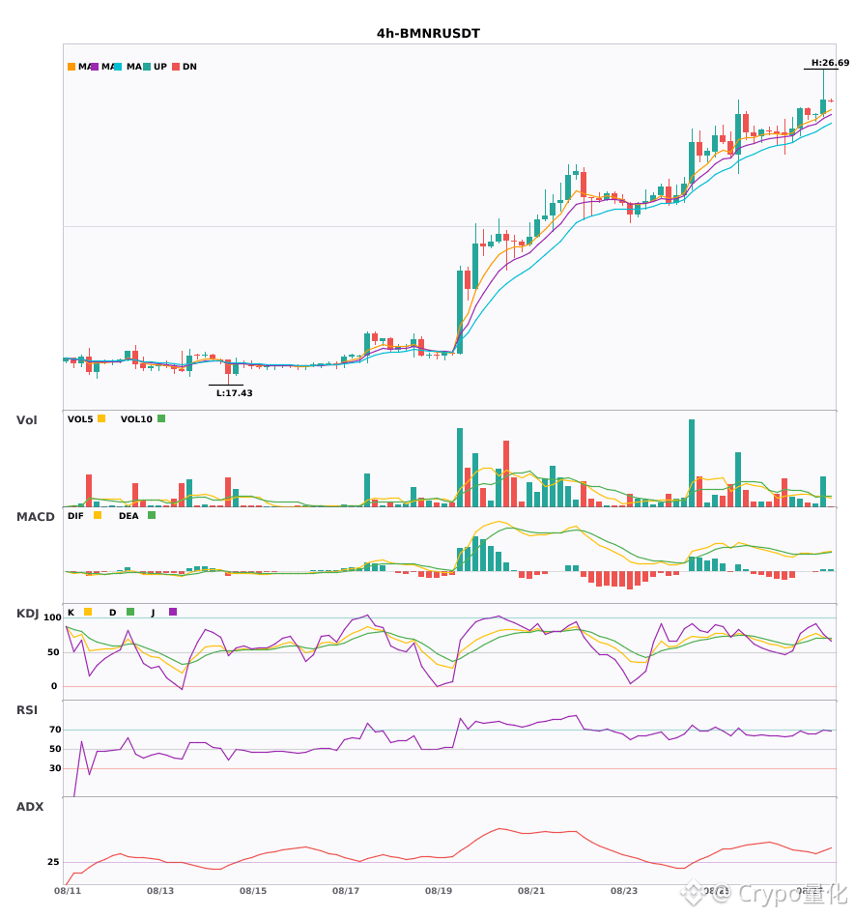Click the KDJ 100 axis value
855x918 pixels.
tap(52, 617)
